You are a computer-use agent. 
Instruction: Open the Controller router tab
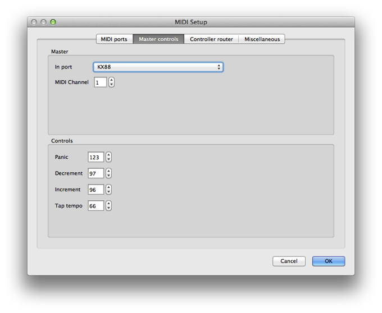pyautogui.click(x=211, y=39)
